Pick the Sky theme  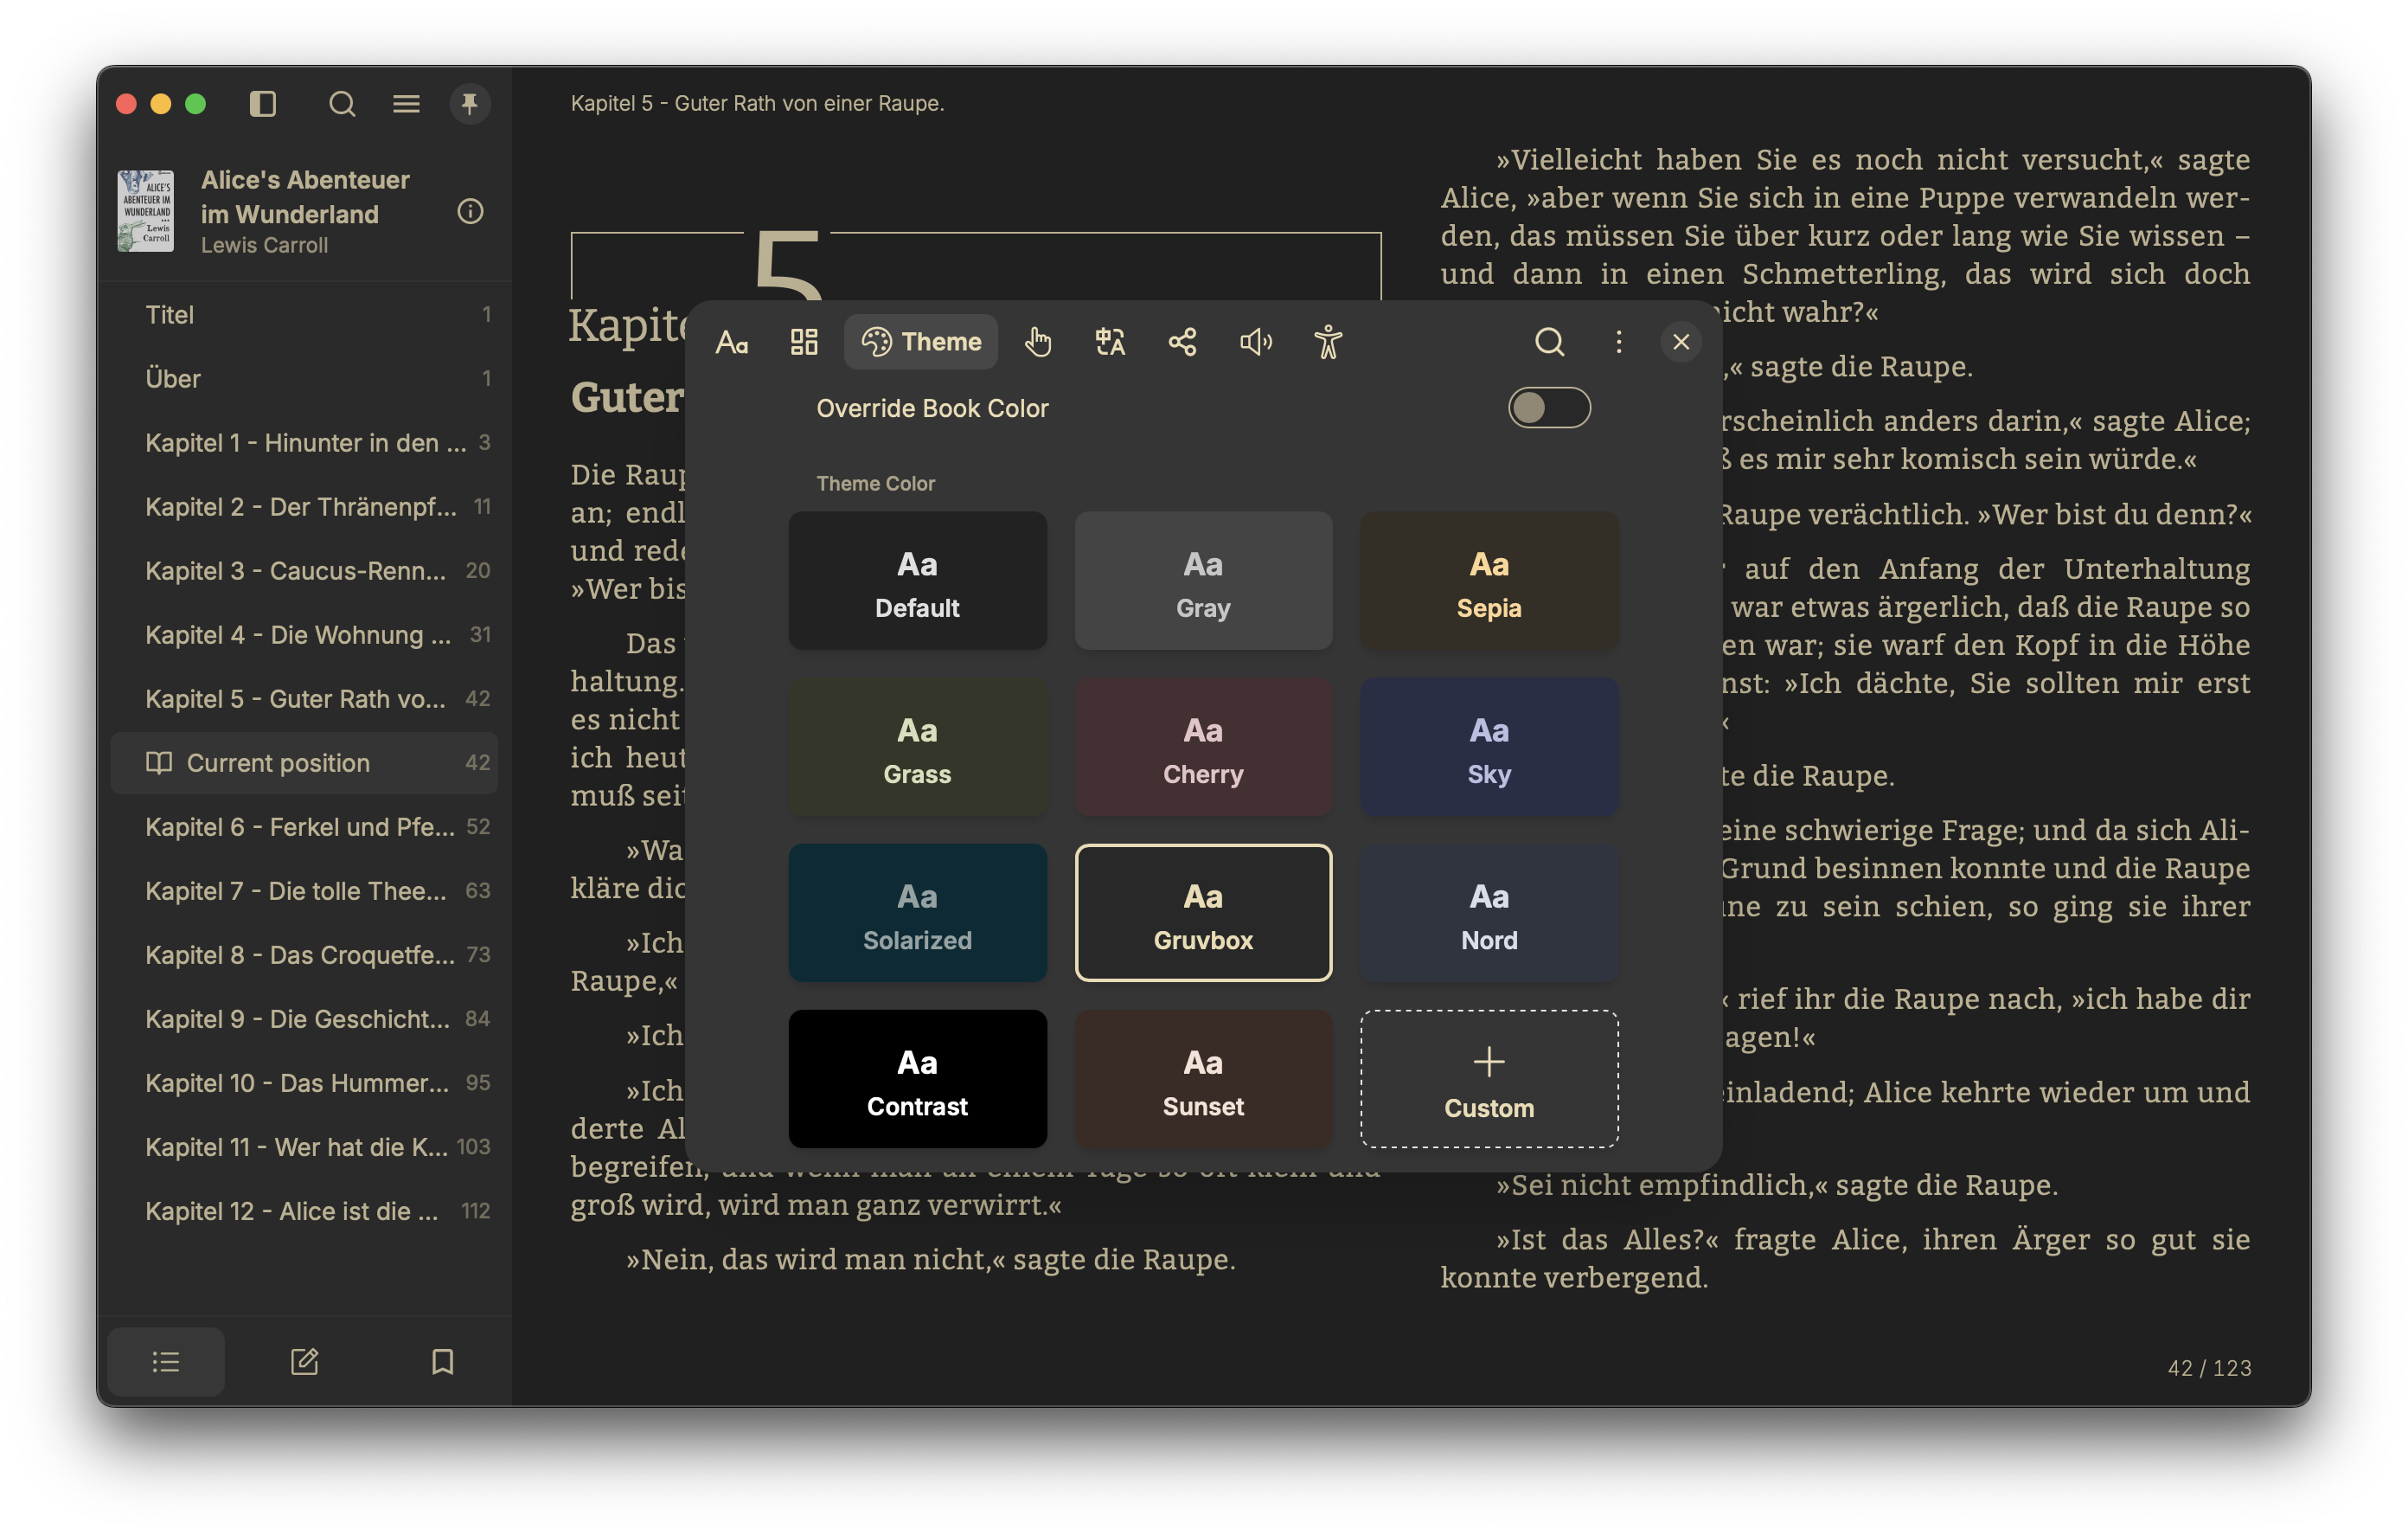coord(1489,748)
